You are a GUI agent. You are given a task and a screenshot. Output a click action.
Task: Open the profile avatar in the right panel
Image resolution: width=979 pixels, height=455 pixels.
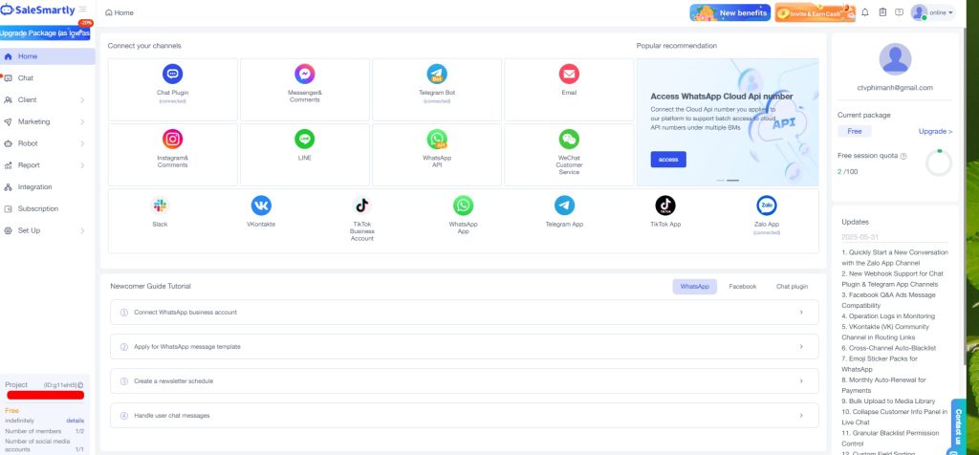tap(895, 59)
